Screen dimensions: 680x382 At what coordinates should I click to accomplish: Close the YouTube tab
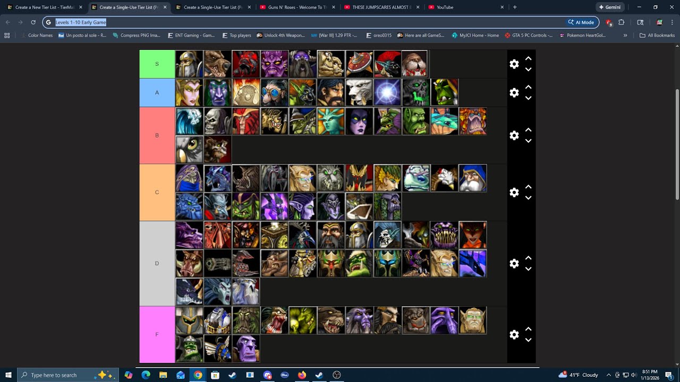502,7
